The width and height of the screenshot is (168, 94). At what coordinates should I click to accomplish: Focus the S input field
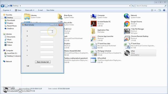click(x=47, y=32)
